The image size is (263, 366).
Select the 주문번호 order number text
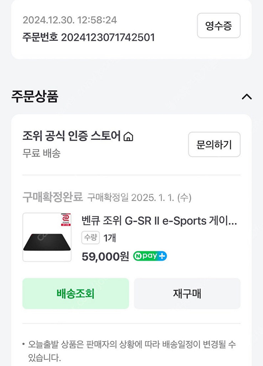(x=88, y=37)
